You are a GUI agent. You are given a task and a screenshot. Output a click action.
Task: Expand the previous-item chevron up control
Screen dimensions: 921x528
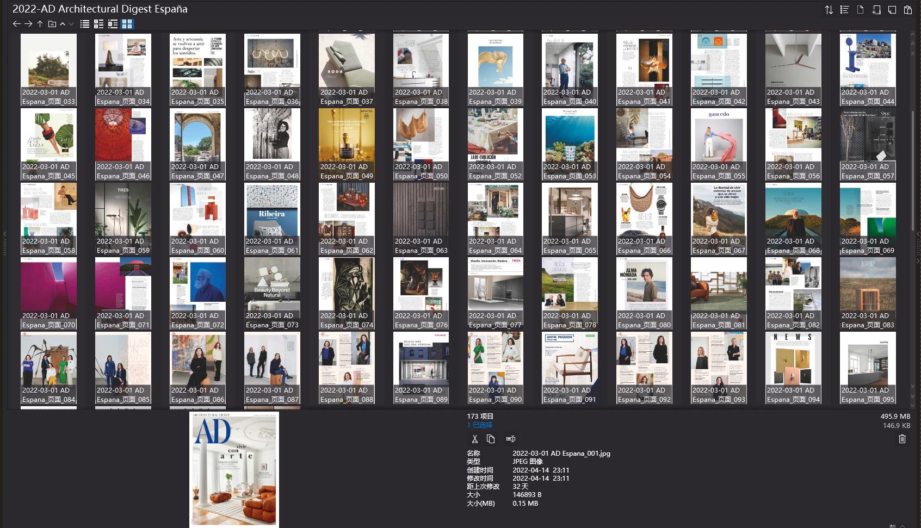61,23
